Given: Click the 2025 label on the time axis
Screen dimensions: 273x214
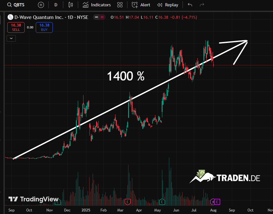Looking at the screenshot, I should pyautogui.click(x=86, y=210).
